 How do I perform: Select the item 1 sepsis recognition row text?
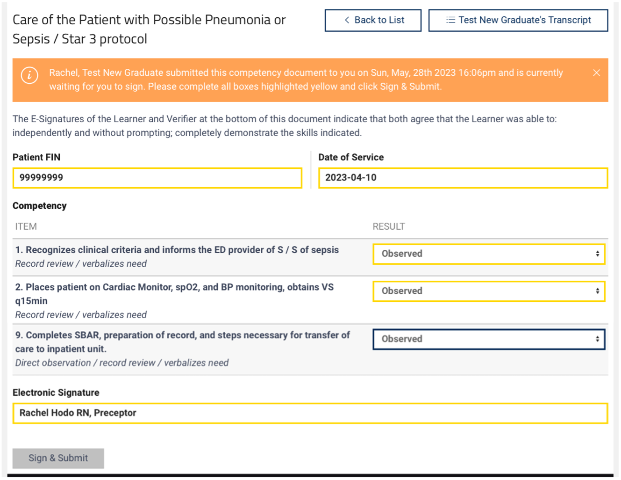[177, 250]
